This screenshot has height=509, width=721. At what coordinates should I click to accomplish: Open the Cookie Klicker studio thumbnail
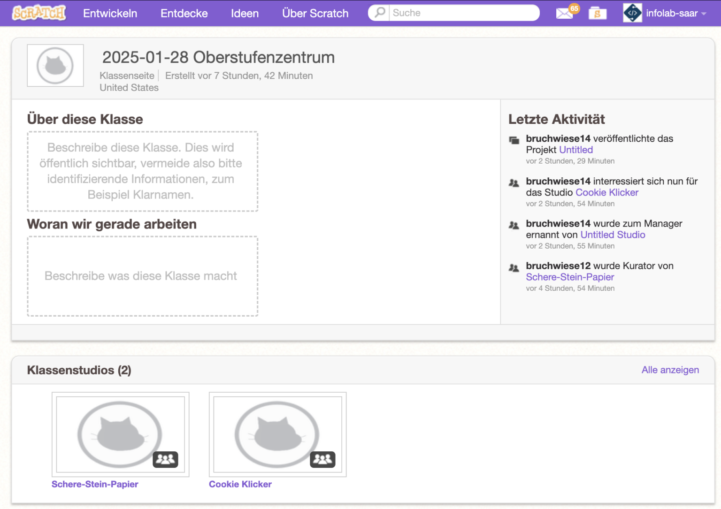pos(277,434)
